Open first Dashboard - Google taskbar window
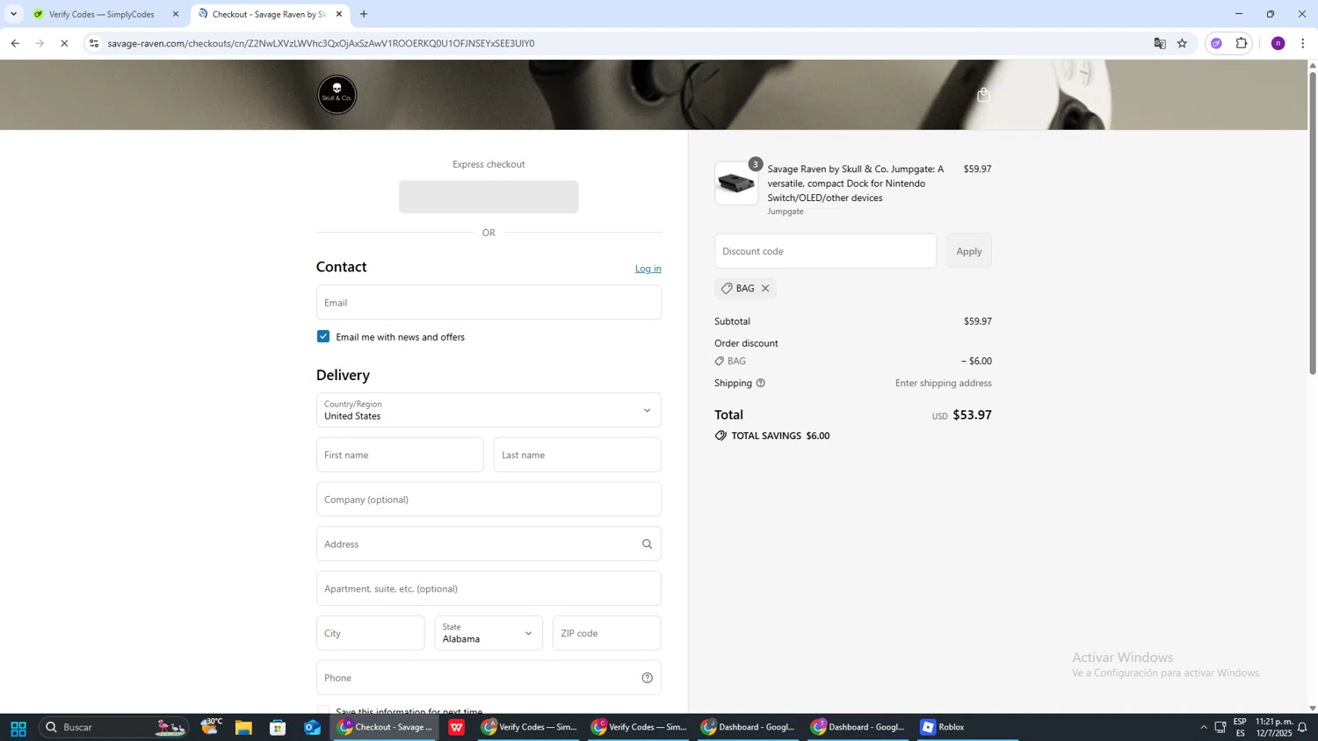Screen dimensions: 1318x741 pos(749,728)
